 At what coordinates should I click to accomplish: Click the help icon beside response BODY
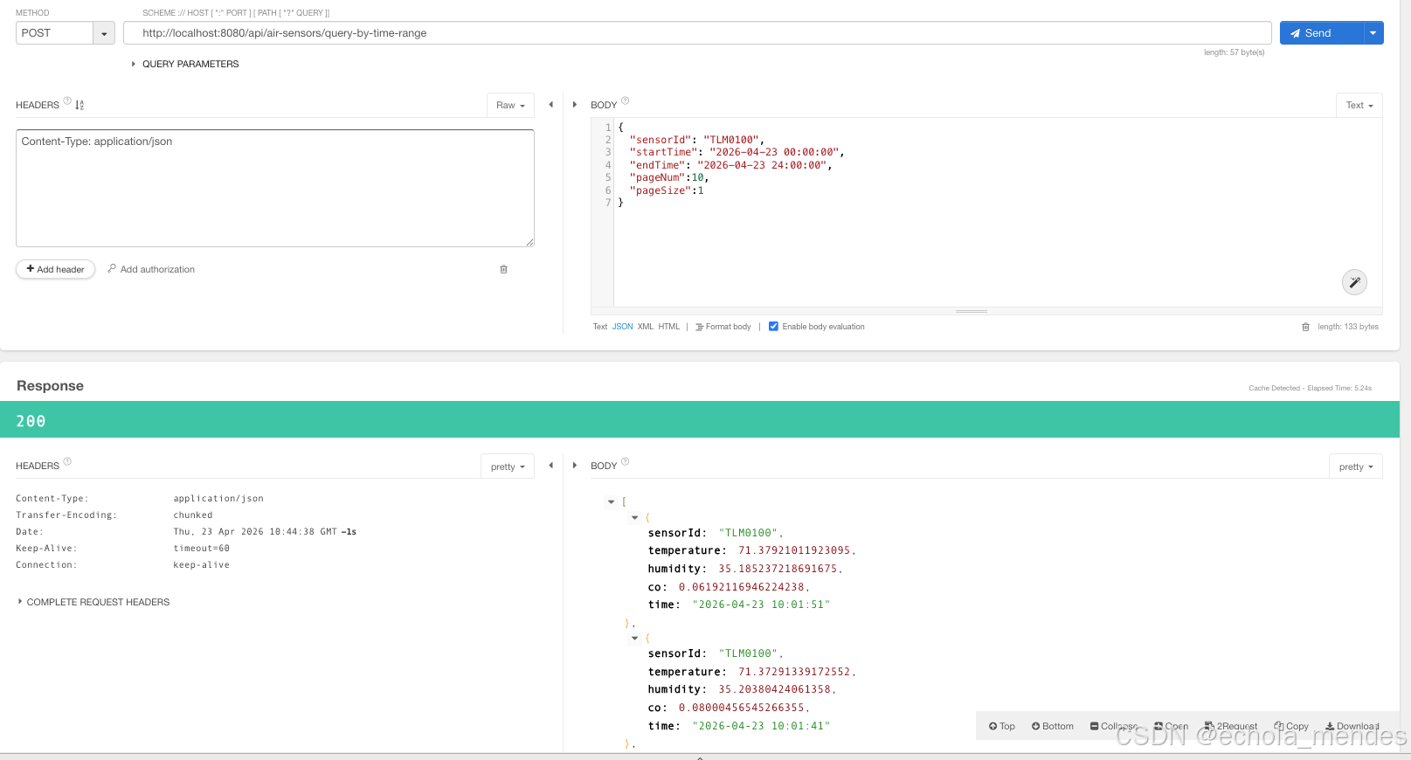[625, 461]
